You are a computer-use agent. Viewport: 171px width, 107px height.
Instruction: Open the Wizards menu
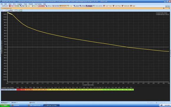point(31,4)
